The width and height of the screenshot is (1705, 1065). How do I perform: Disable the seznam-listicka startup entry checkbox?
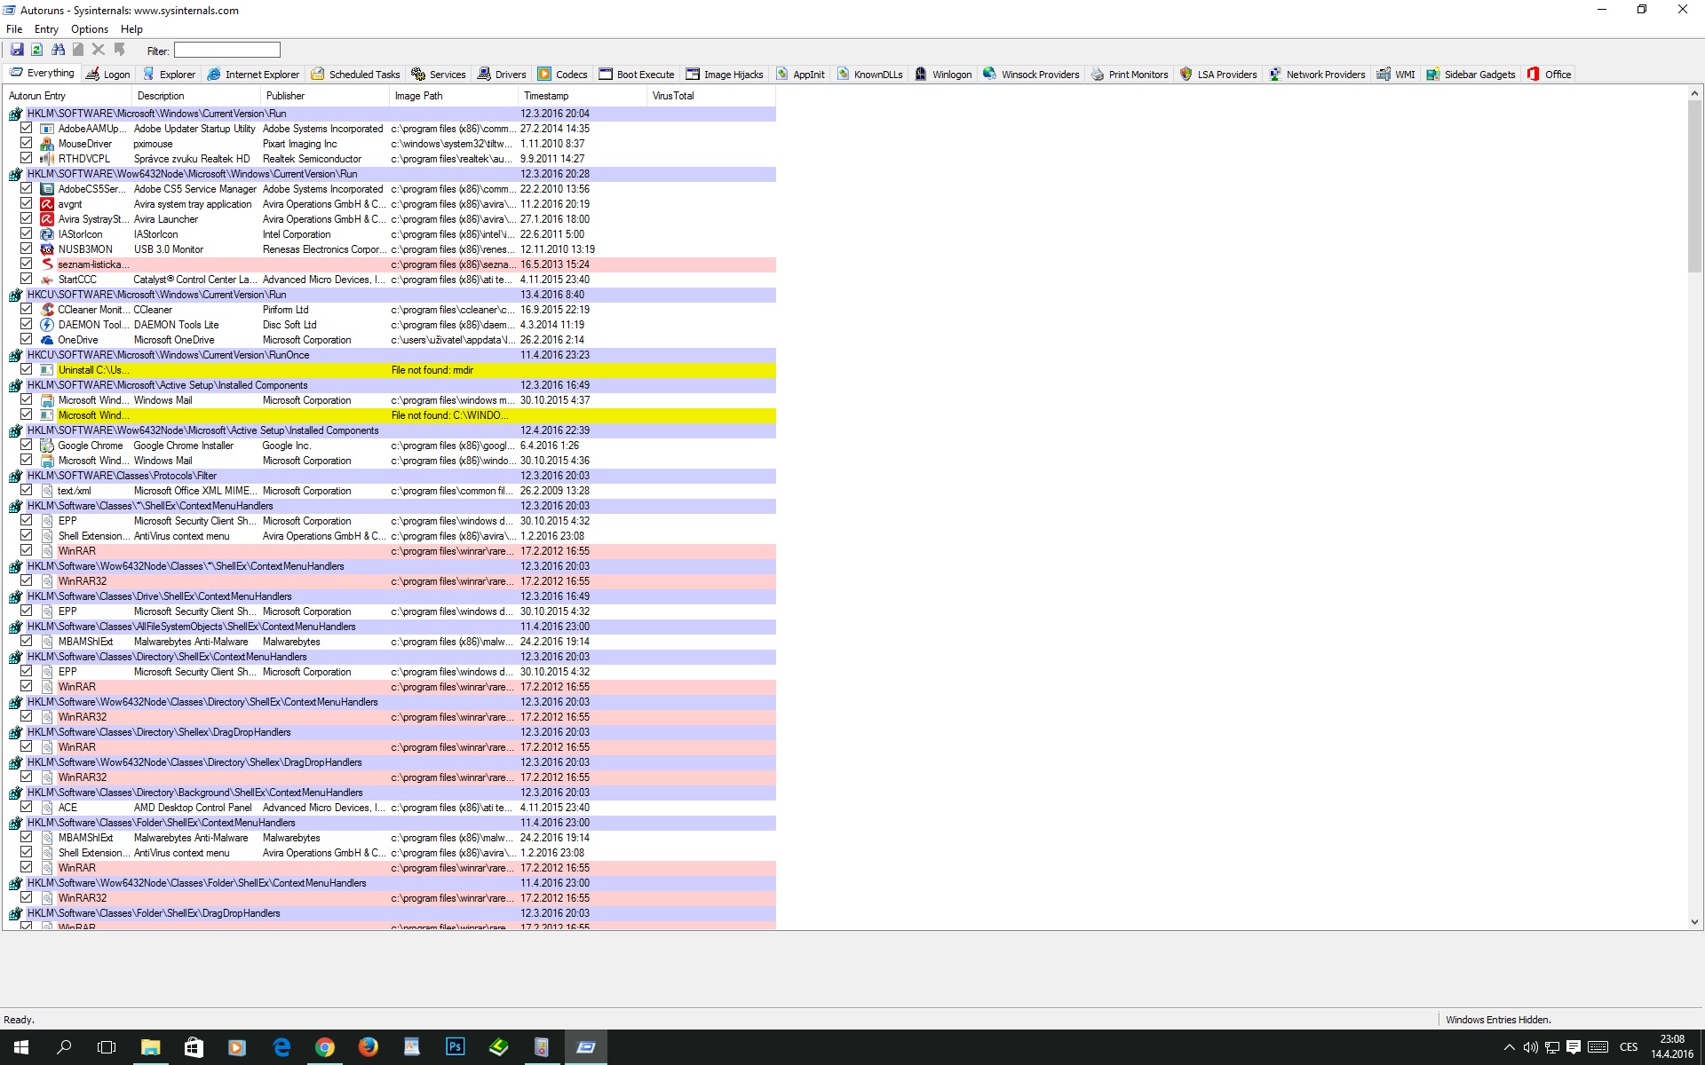click(26, 264)
